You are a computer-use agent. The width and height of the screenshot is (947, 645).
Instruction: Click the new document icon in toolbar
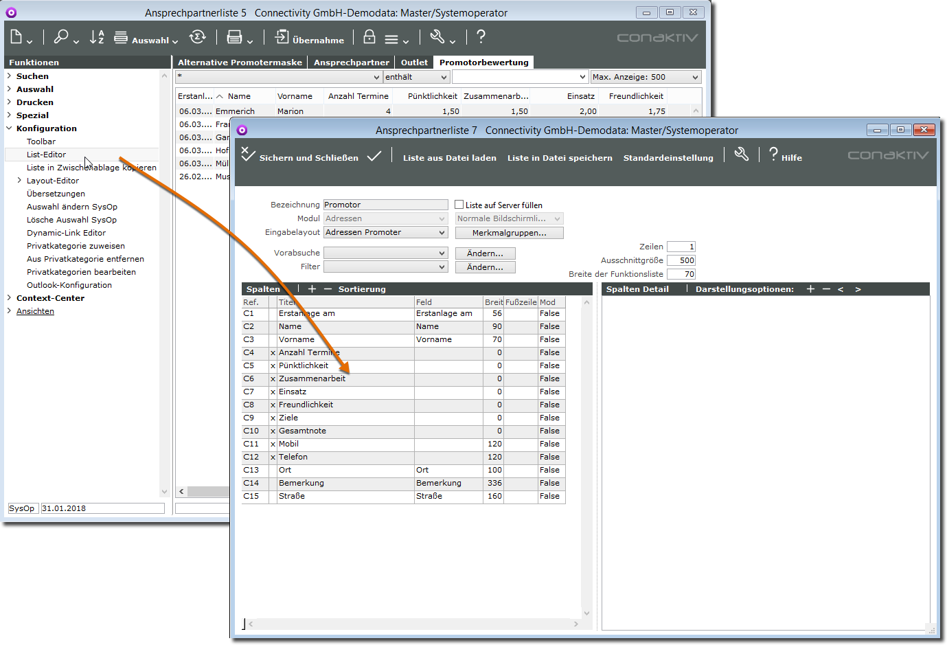(x=17, y=37)
